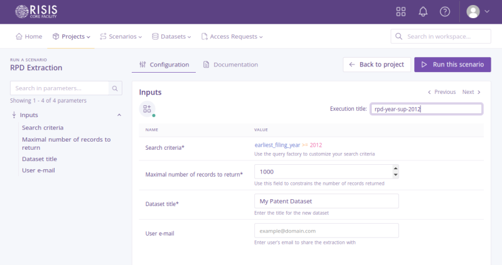Collapse the Inputs section in sidebar
502x265 pixels.
click(119, 115)
